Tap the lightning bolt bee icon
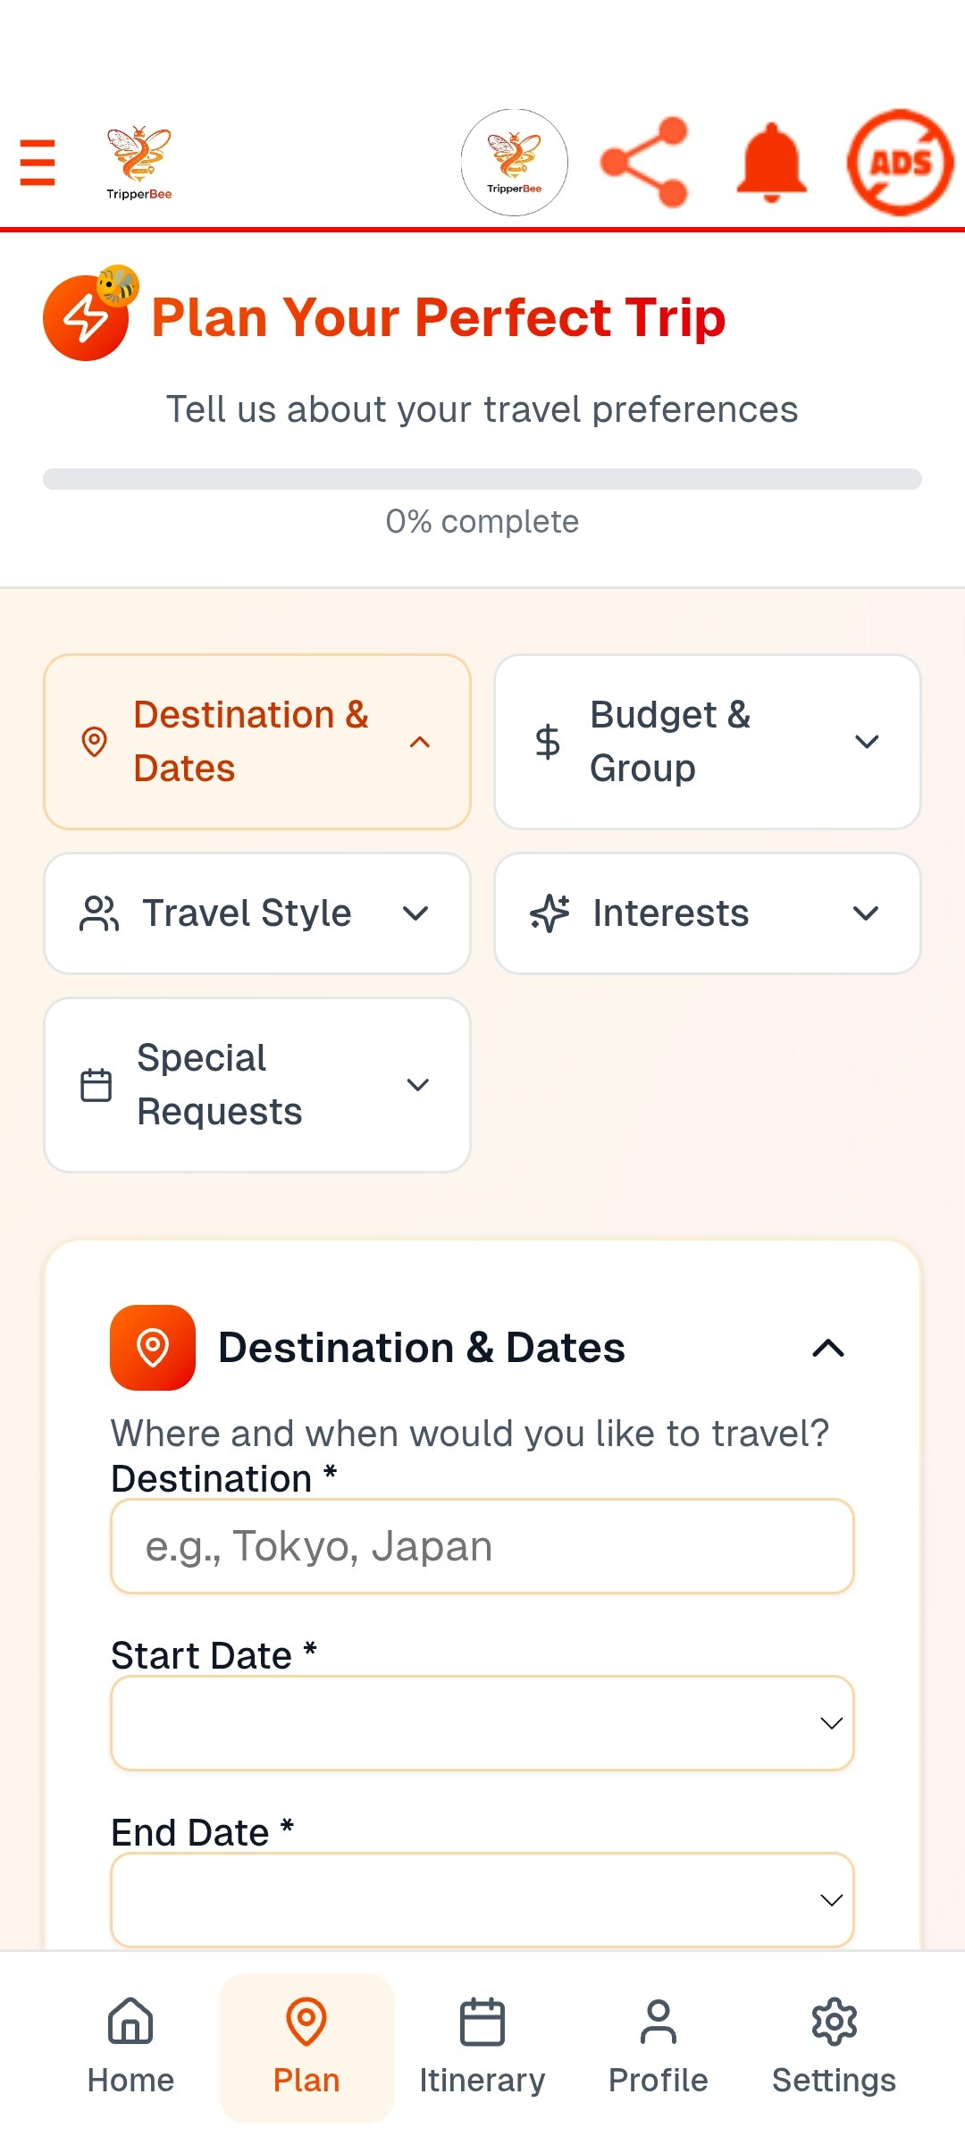 (88, 315)
